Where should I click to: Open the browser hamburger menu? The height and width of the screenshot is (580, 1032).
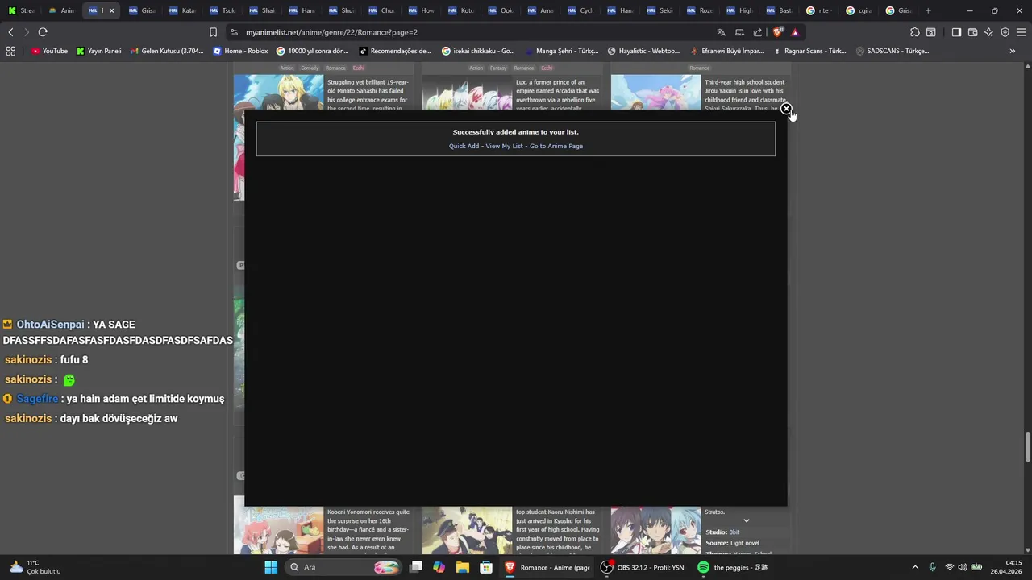1022,32
